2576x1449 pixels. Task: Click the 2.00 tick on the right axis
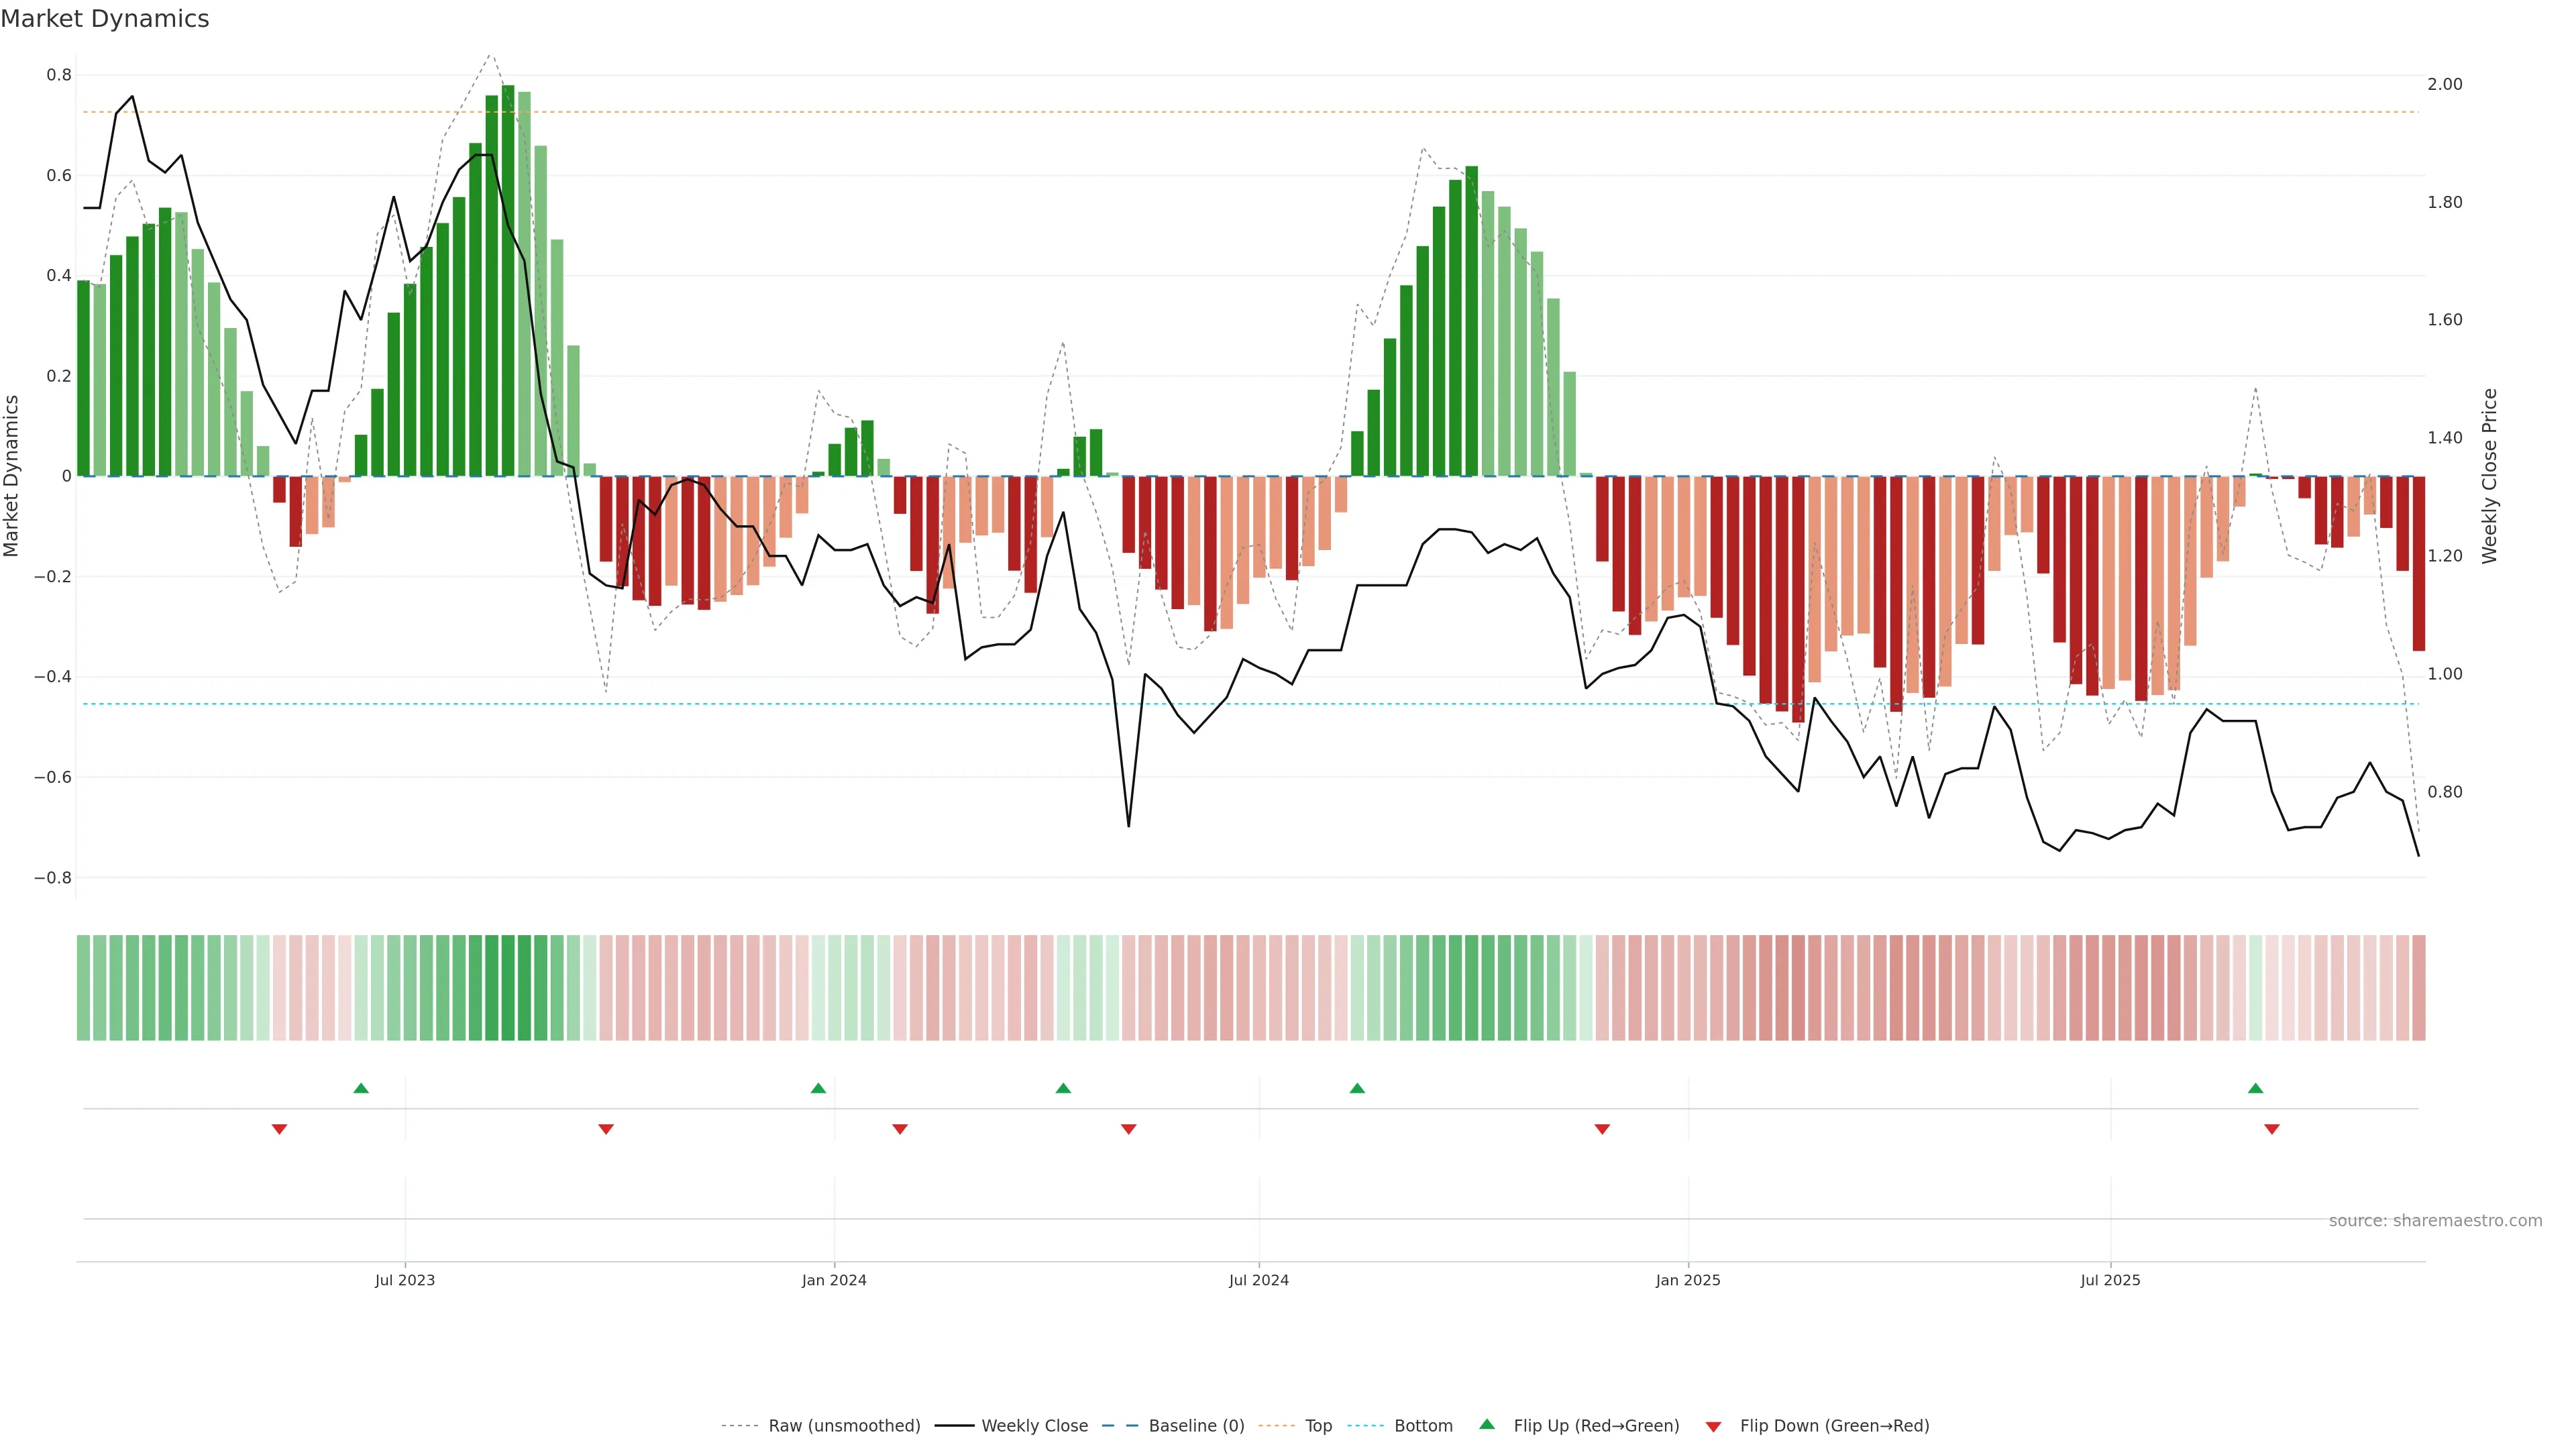tap(2444, 84)
